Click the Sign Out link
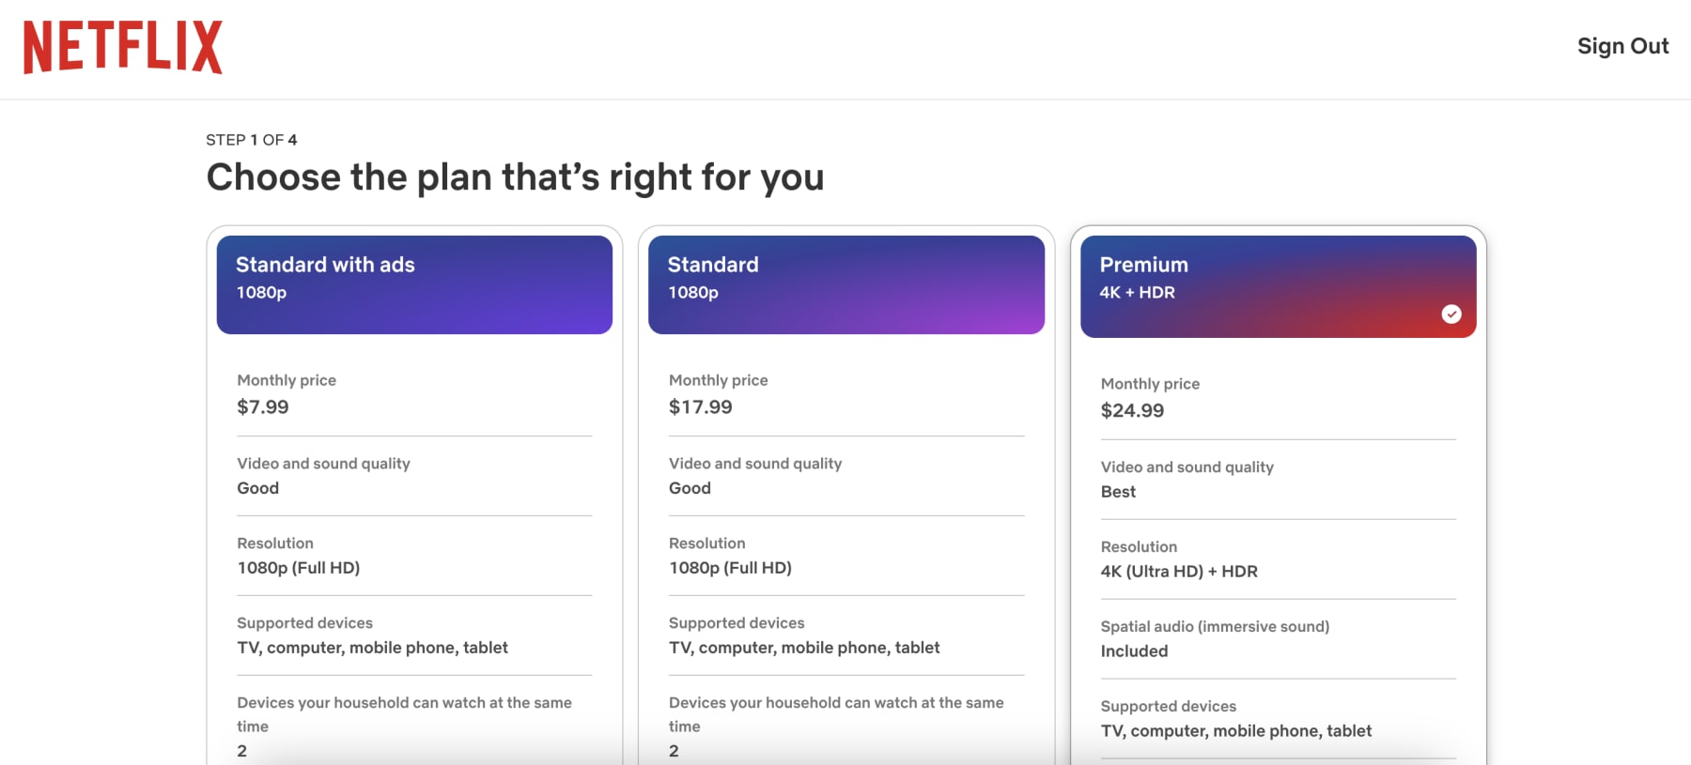1691x765 pixels. coord(1622,46)
